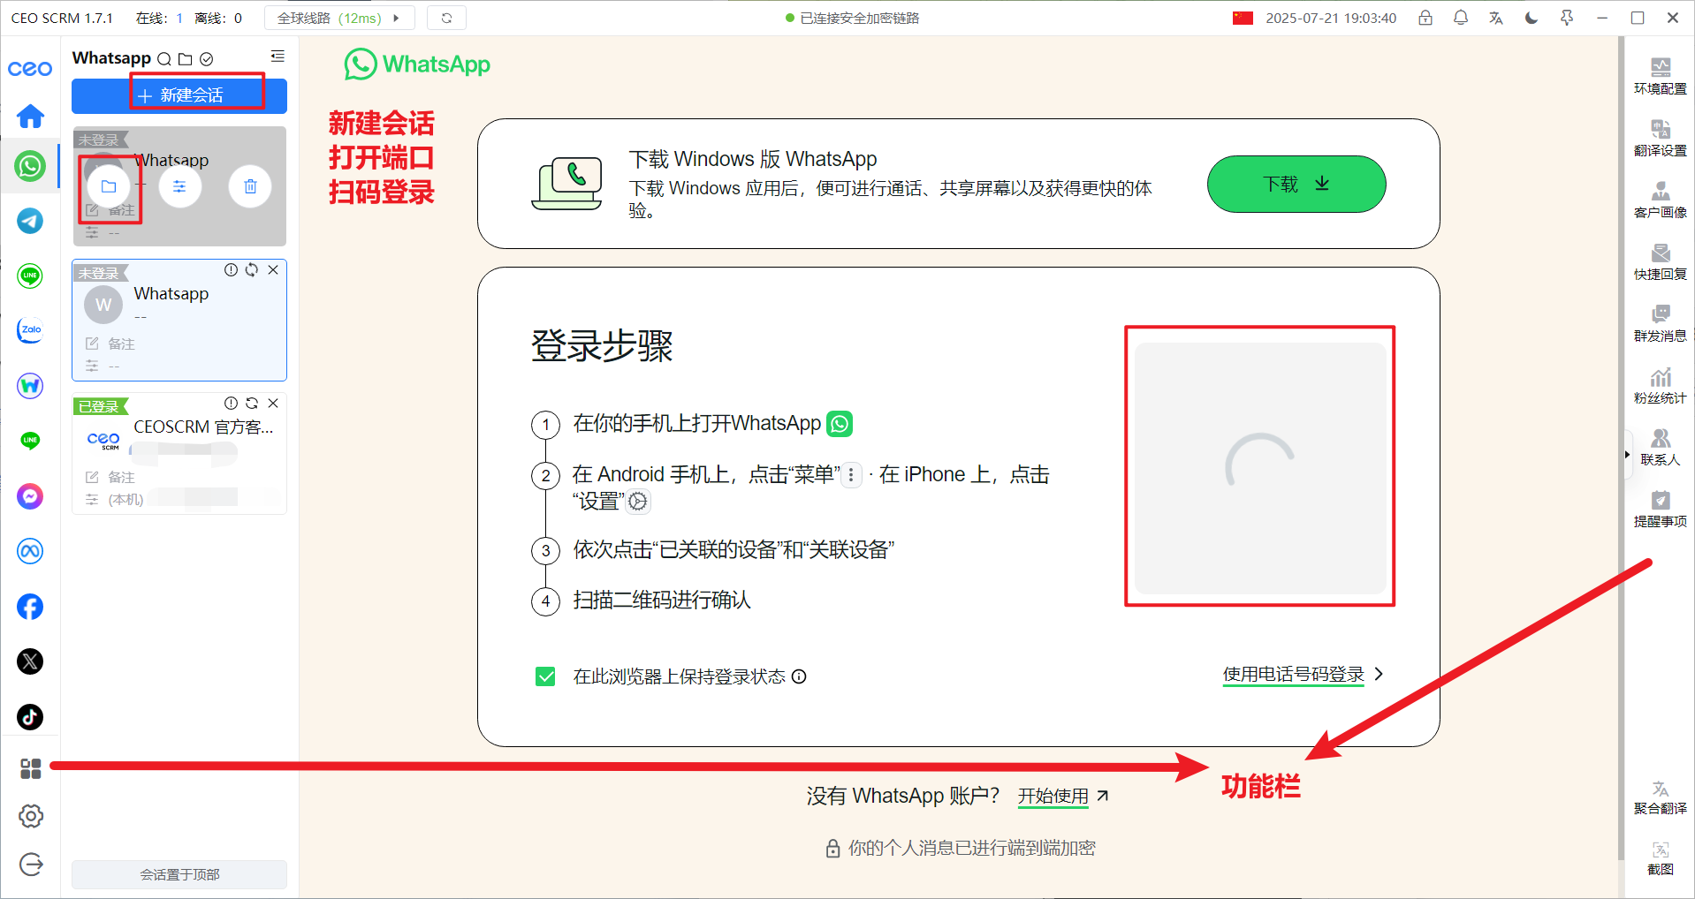Image resolution: width=1695 pixels, height=899 pixels.
Task: Click the info icon after 保持登录状态
Action: [x=799, y=676]
